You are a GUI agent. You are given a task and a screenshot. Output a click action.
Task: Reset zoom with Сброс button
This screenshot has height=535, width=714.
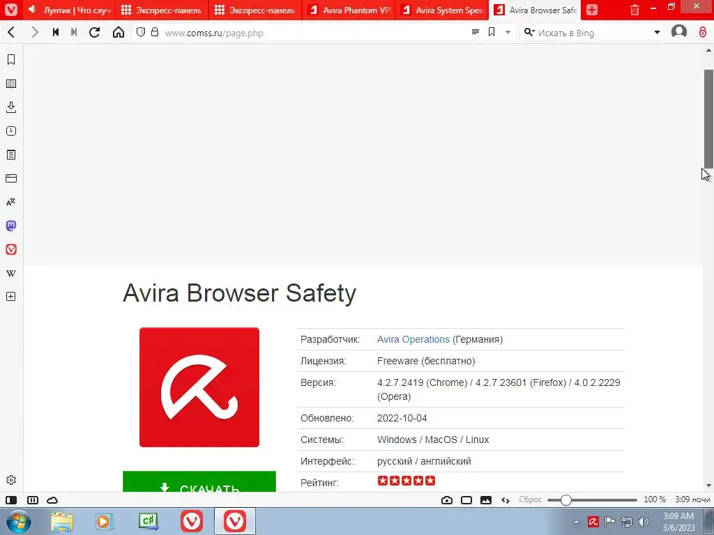531,499
